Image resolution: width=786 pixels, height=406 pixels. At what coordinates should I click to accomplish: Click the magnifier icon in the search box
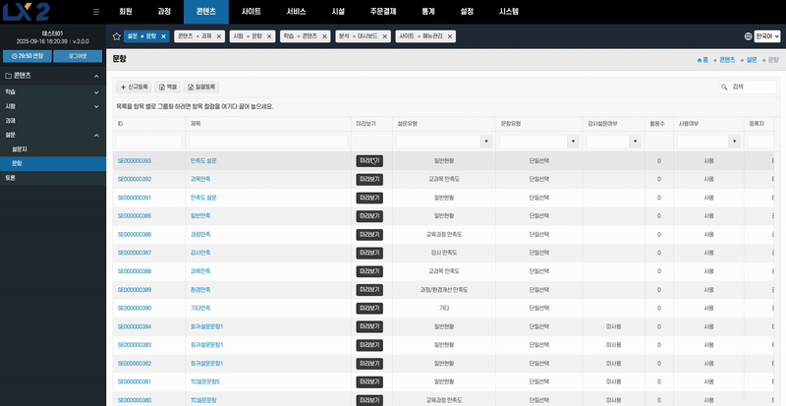tap(725, 87)
